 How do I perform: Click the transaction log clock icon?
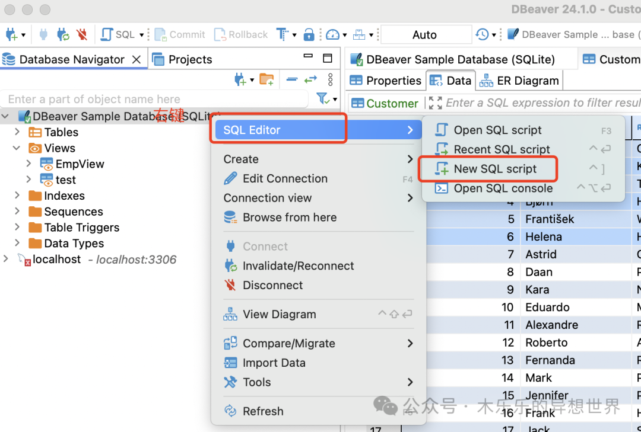[x=483, y=35]
